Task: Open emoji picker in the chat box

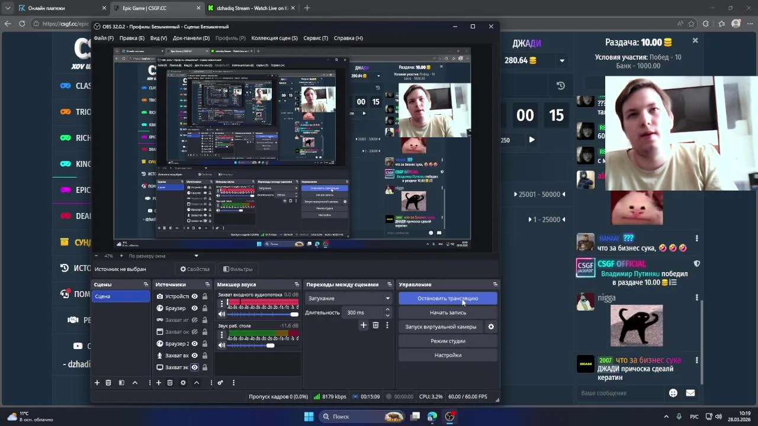Action: [673, 393]
